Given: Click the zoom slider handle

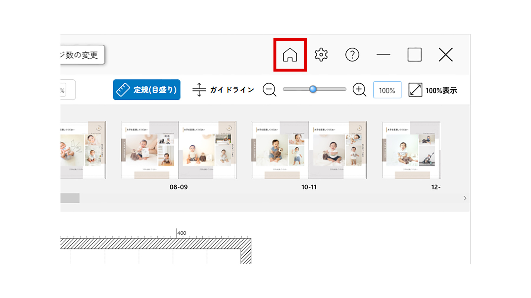Looking at the screenshot, I should click(313, 89).
